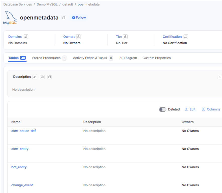
Task: Open the Columns selector dropdown
Action: point(211,109)
